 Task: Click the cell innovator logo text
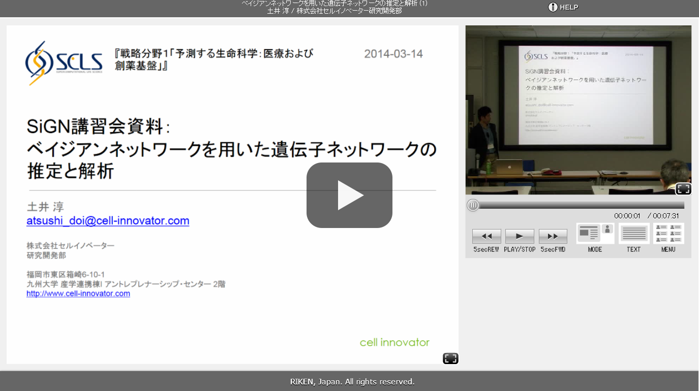(x=394, y=342)
